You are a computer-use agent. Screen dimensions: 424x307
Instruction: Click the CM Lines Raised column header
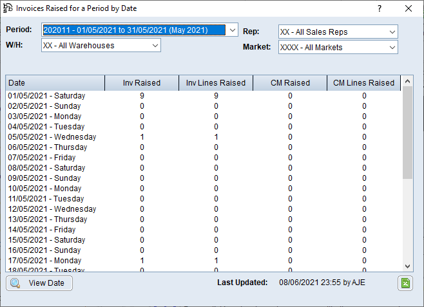363,83
